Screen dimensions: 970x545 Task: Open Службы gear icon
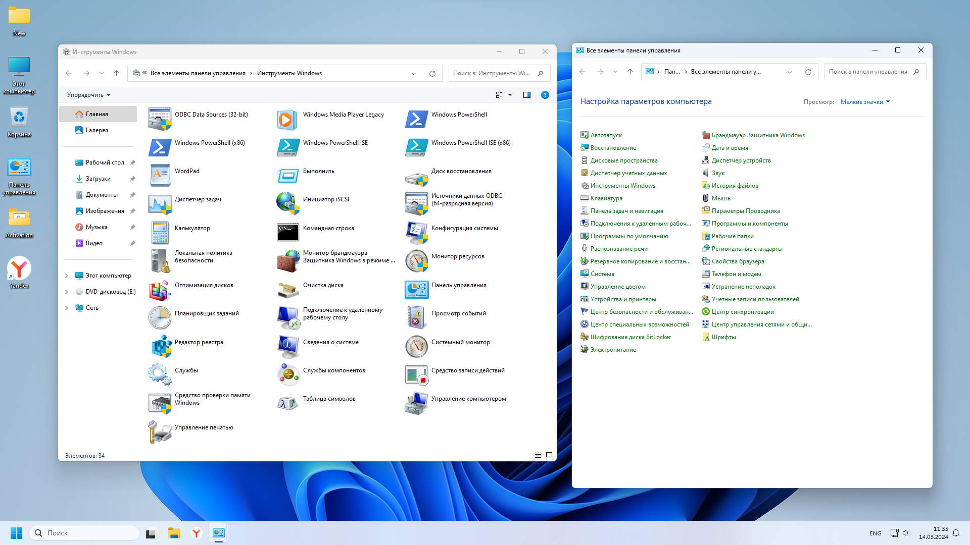pyautogui.click(x=160, y=374)
